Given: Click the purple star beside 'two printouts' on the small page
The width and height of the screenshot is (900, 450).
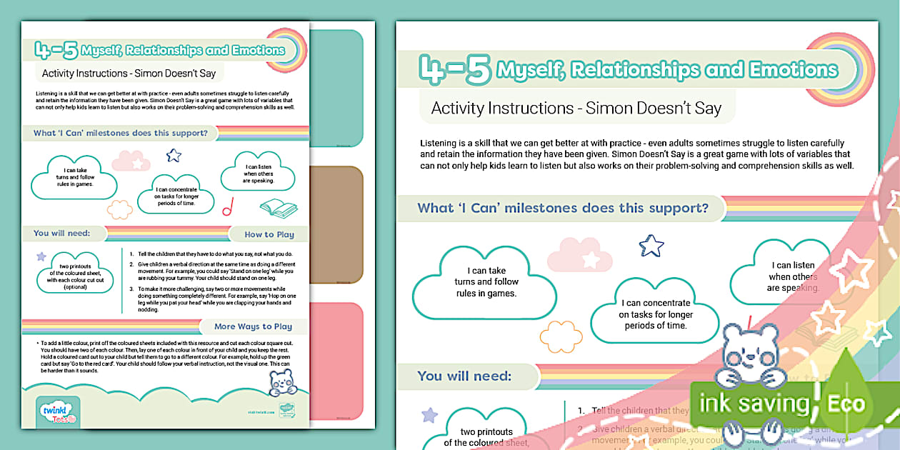Looking at the screenshot, I should point(41,256).
